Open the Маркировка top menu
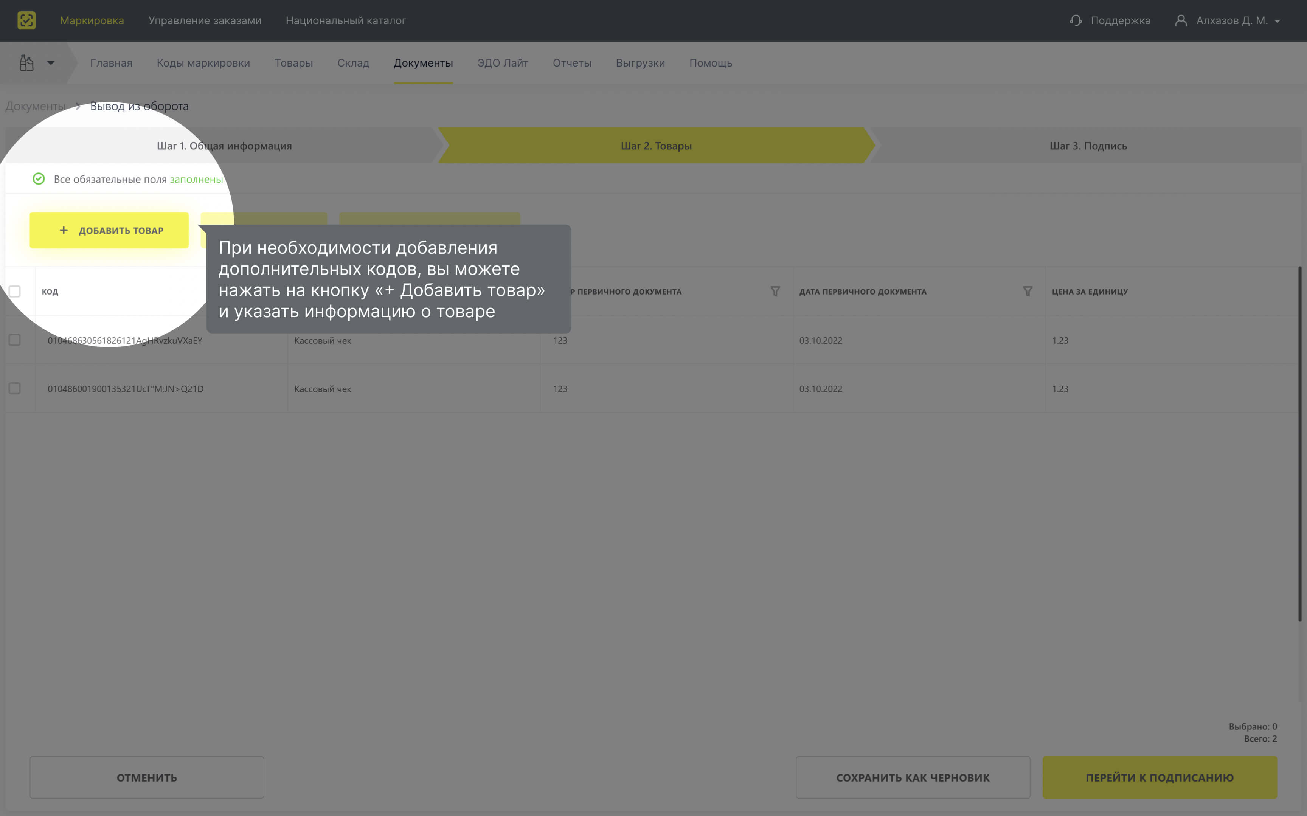 (92, 20)
